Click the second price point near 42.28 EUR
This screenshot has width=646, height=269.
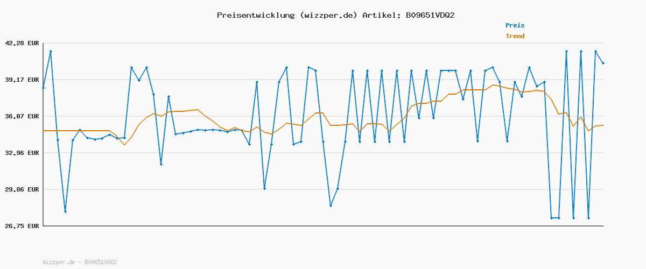point(51,51)
